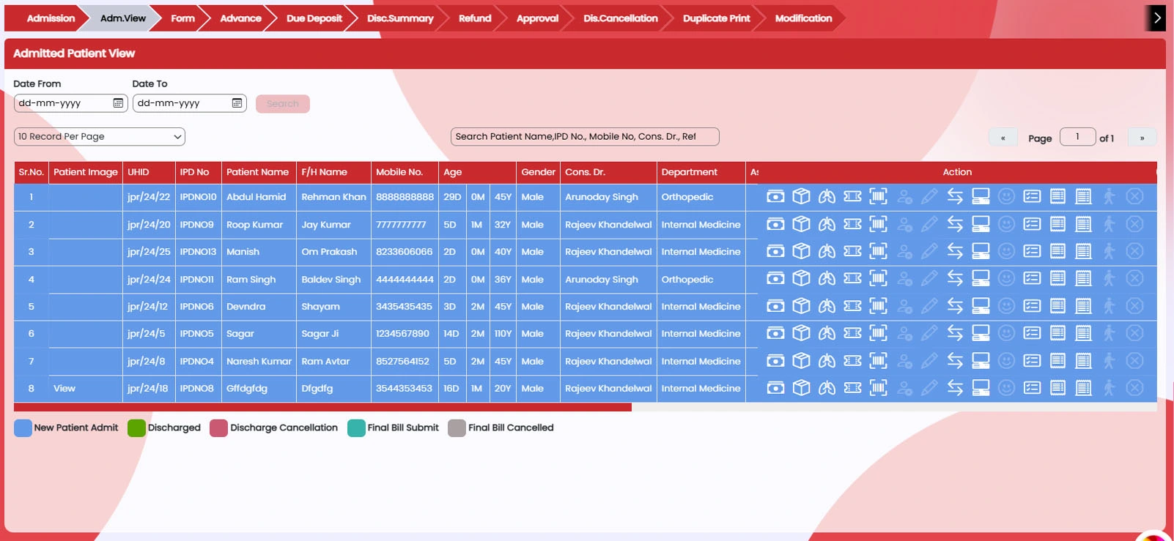Screen dimensions: 1174x541
Task: Click the barcode icon in Devndra's row
Action: pyautogui.click(x=878, y=306)
